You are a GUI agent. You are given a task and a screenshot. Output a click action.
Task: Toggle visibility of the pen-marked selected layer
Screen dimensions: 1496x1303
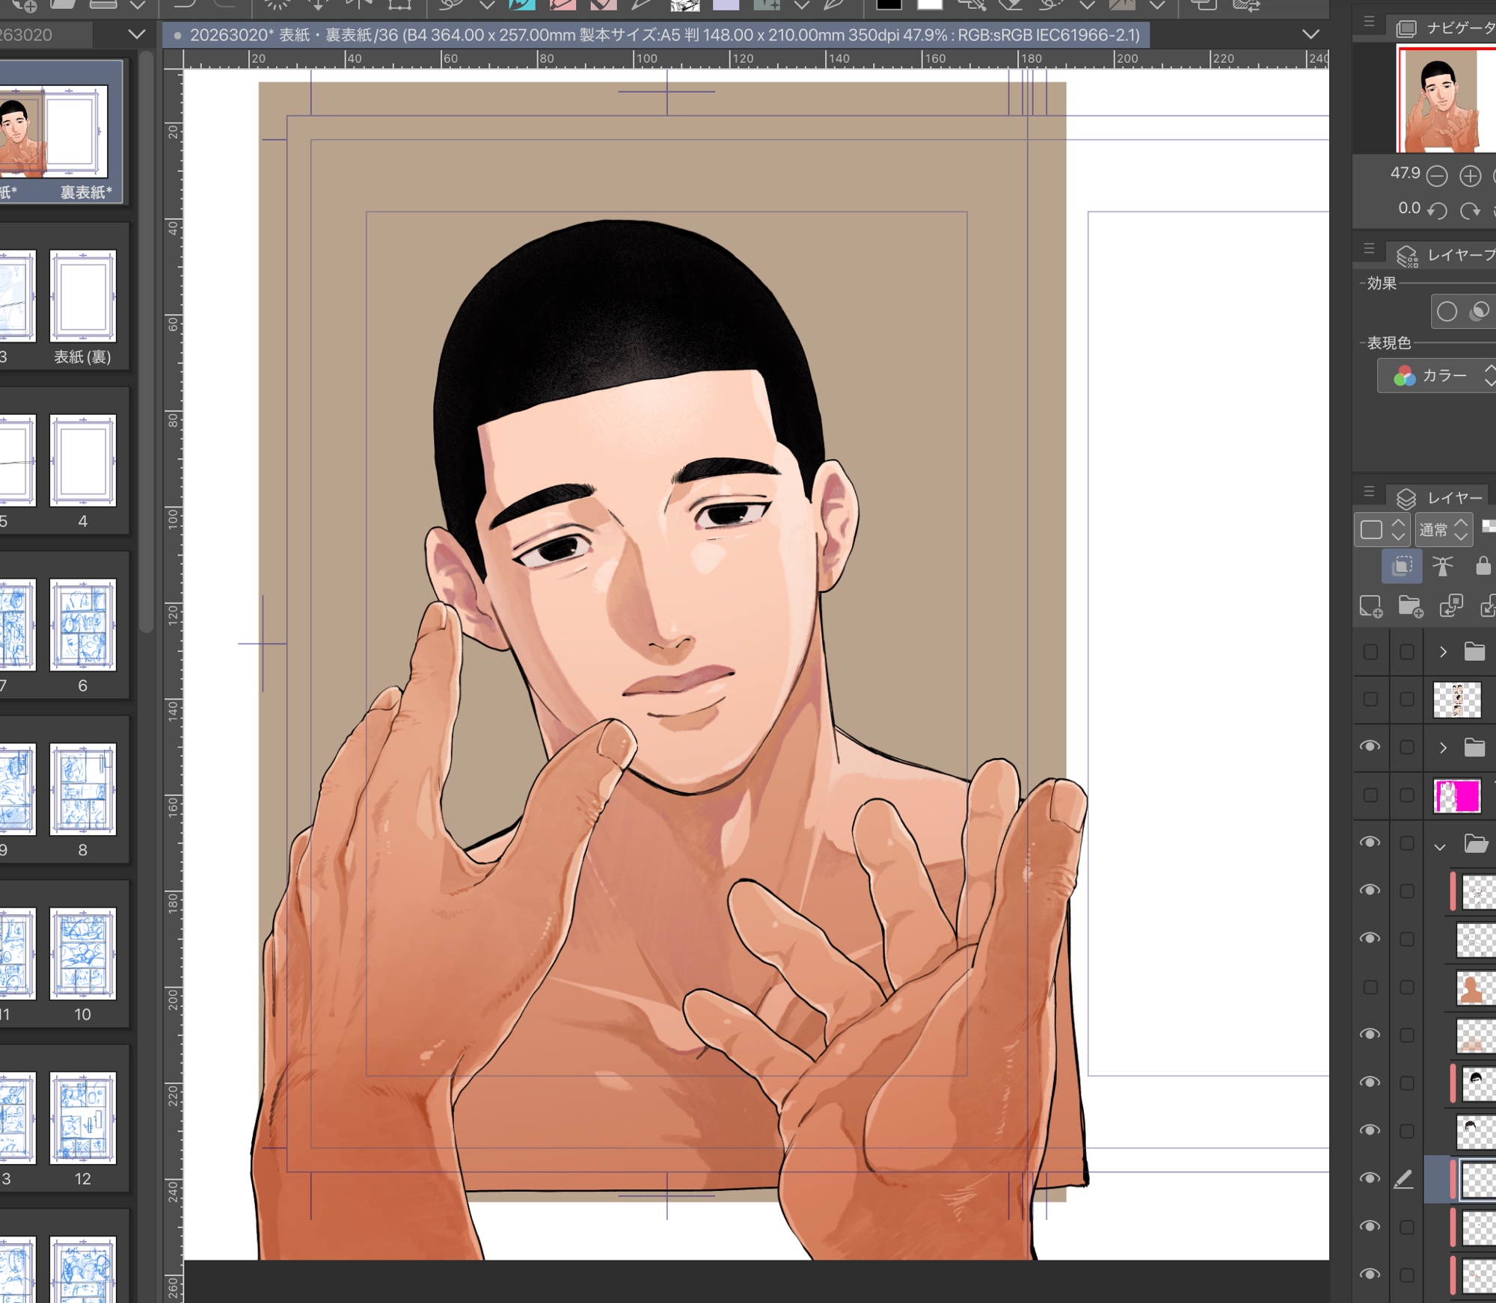pyautogui.click(x=1370, y=1178)
